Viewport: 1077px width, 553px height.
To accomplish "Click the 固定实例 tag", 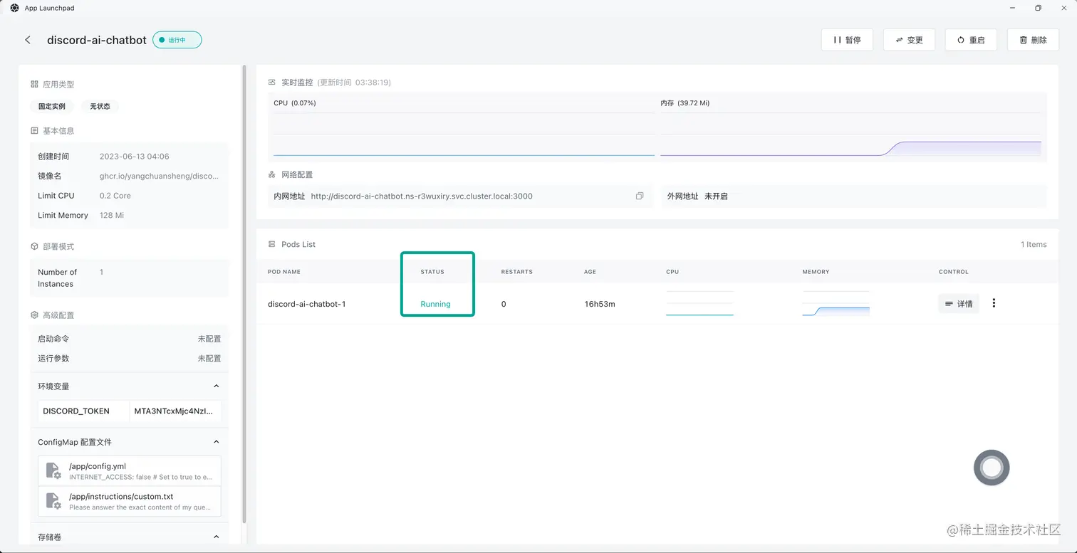I will [52, 106].
